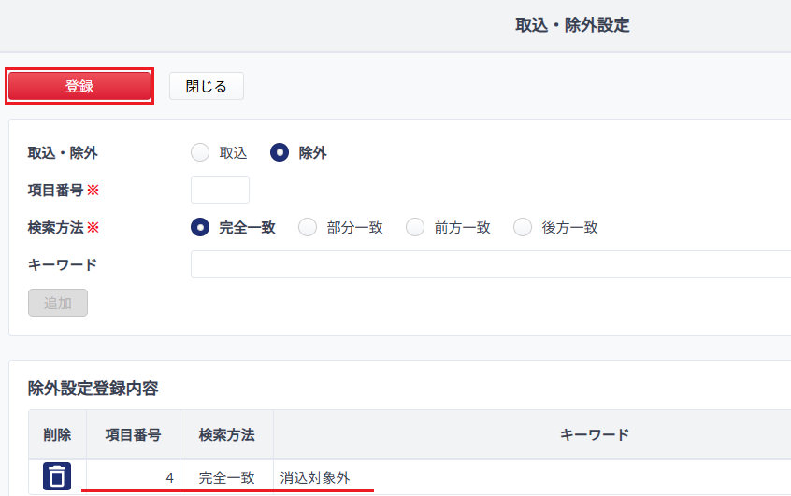Click the 削除 column header
The width and height of the screenshot is (791, 496).
[x=57, y=434]
